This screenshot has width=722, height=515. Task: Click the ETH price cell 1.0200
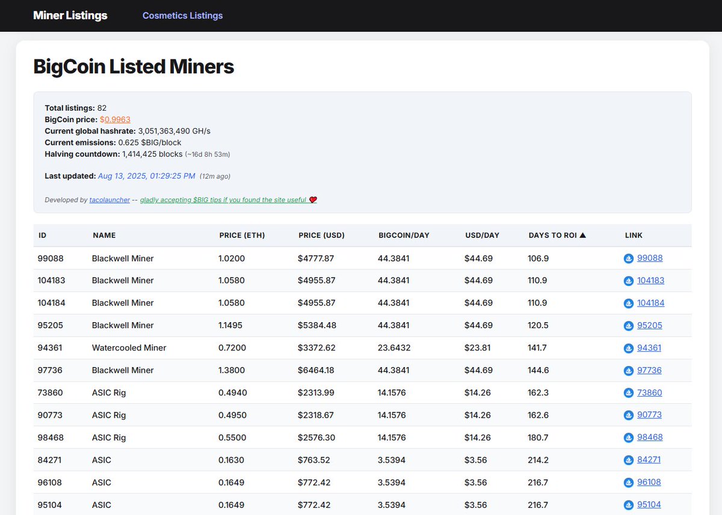(x=232, y=258)
